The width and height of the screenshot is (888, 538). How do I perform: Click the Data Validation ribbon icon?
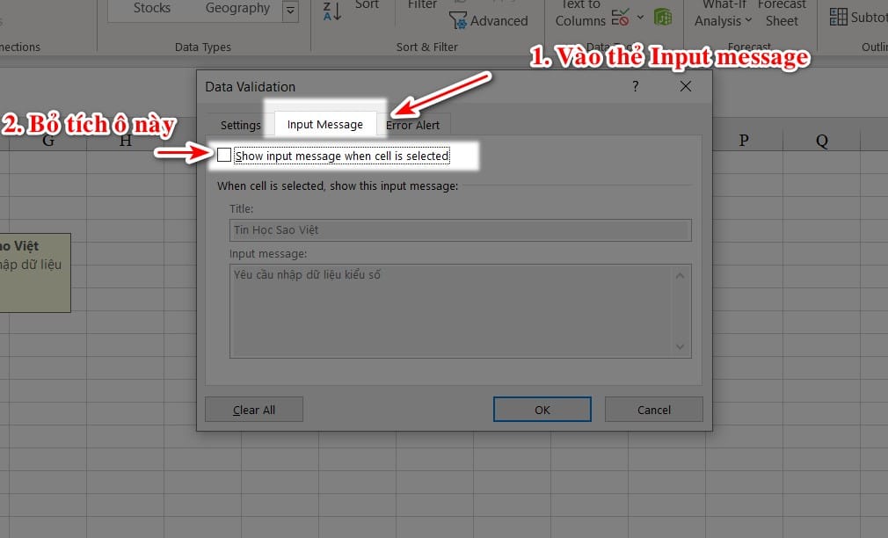pos(620,17)
